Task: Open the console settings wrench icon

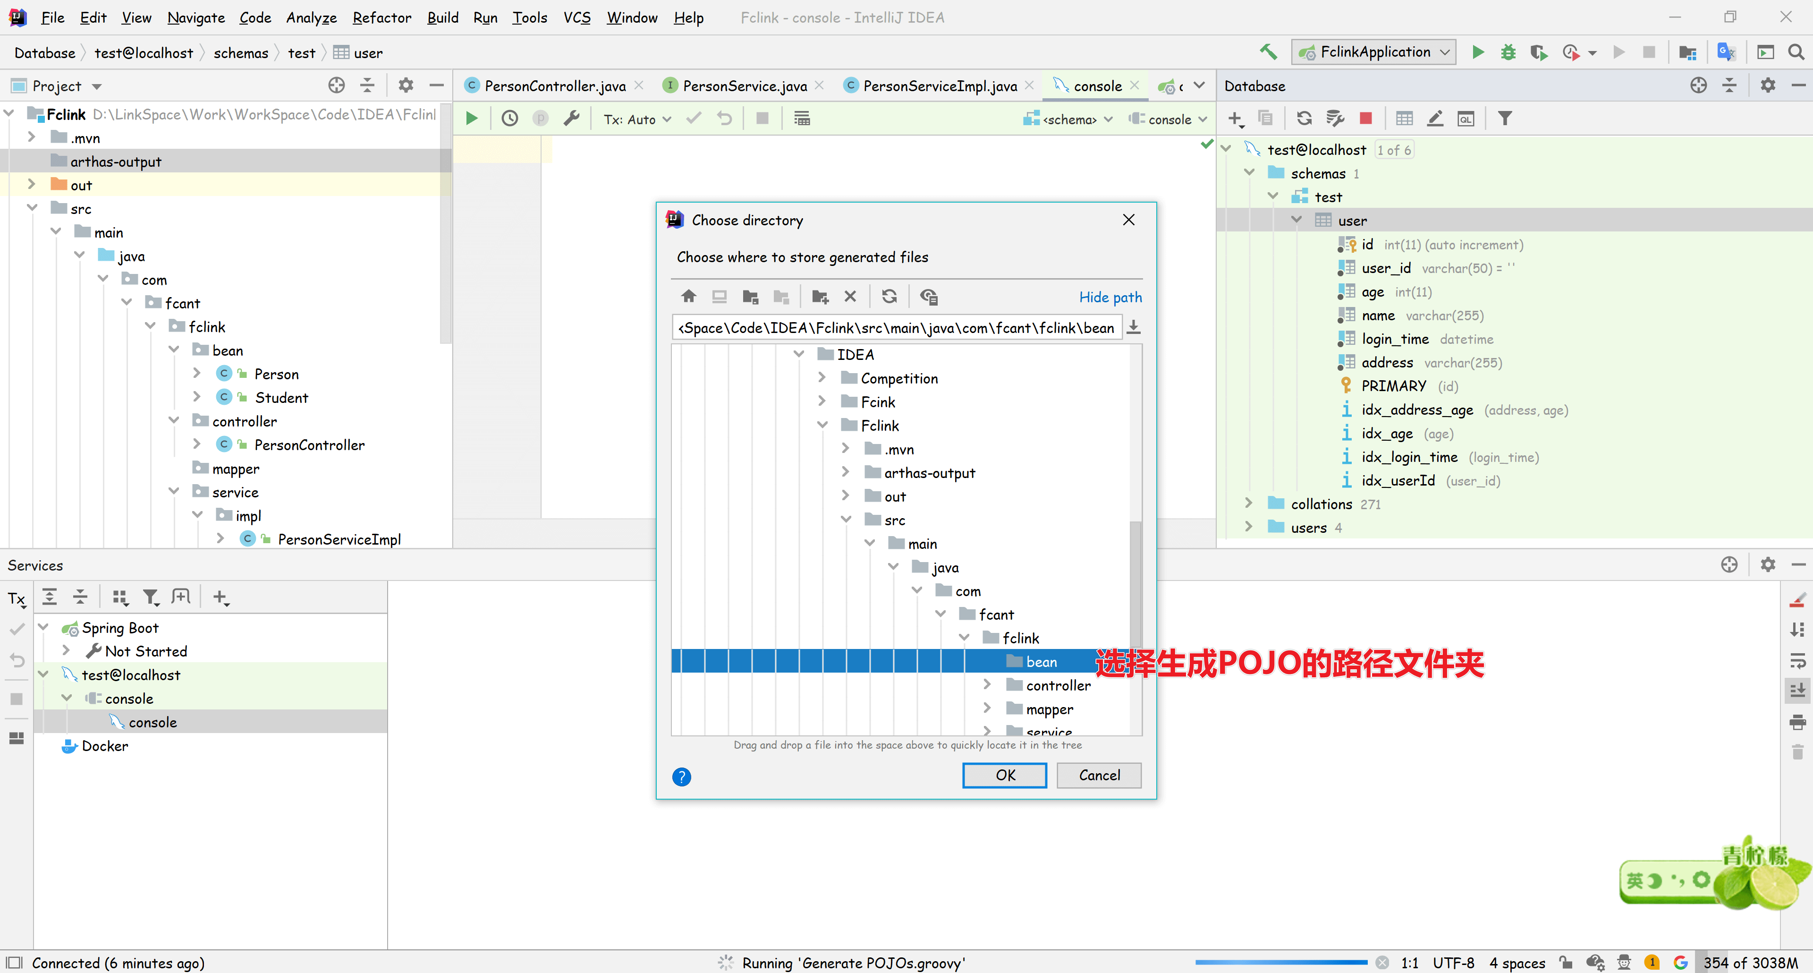Action: click(x=571, y=118)
